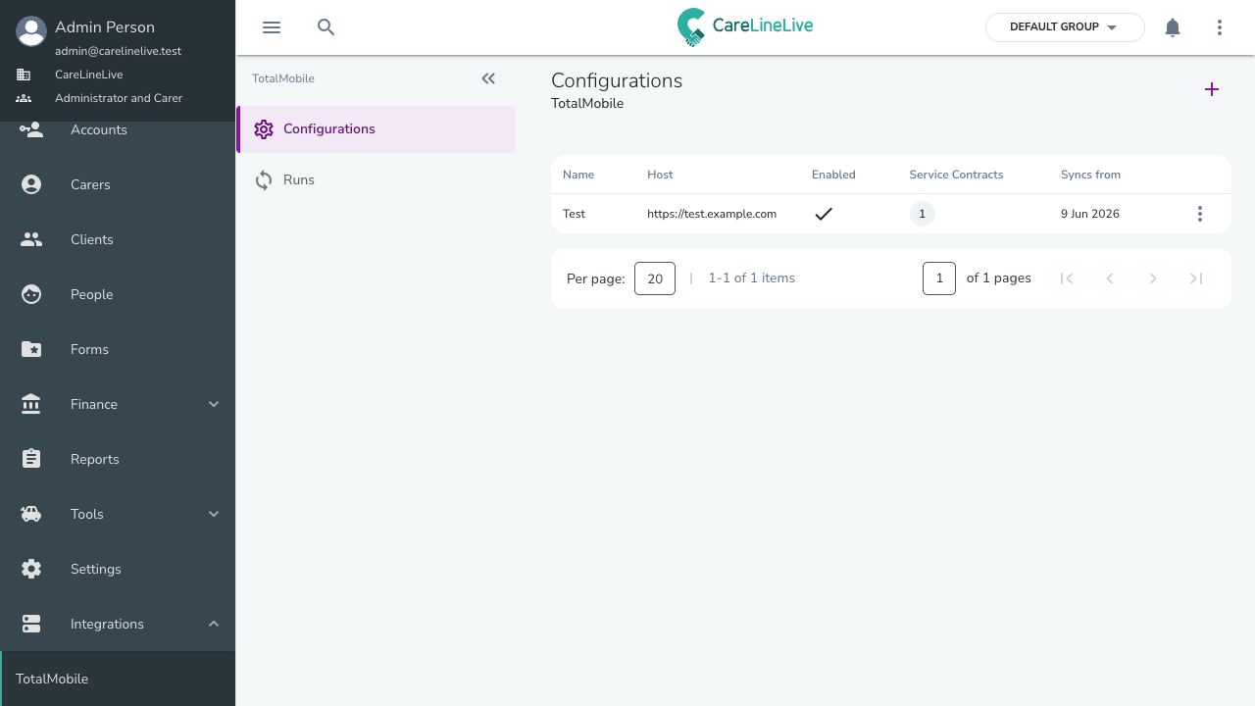This screenshot has width=1255, height=706.
Task: Open the notifications bell
Action: coord(1173,27)
